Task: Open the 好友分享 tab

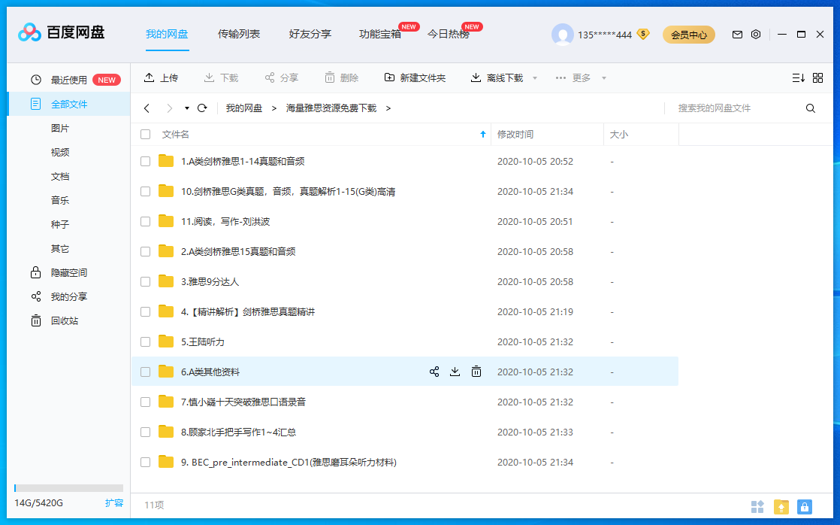Action: click(x=310, y=34)
